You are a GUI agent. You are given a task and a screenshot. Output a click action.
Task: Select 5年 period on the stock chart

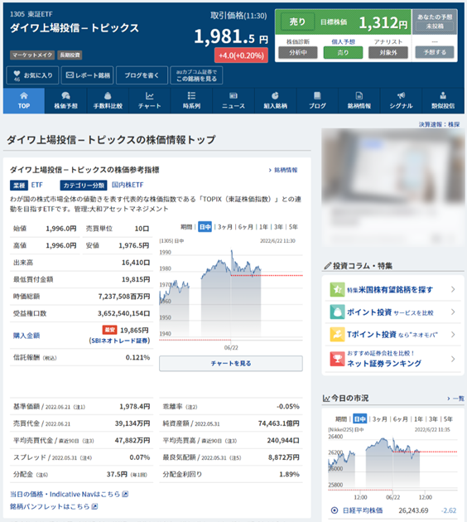click(x=293, y=227)
